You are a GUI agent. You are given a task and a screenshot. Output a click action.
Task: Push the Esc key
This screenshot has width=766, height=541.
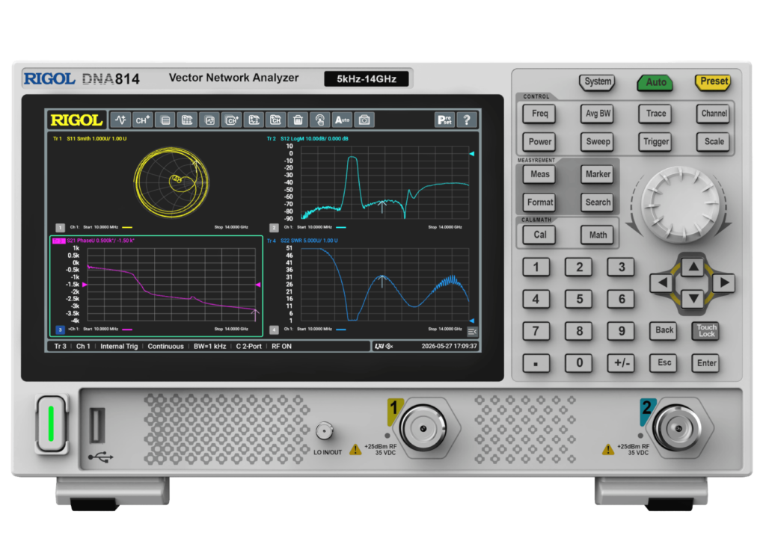pyautogui.click(x=664, y=363)
